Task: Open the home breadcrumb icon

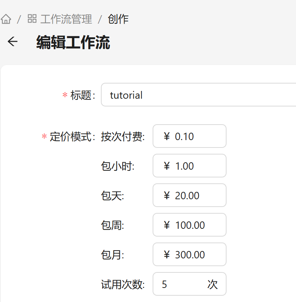Action: [6, 19]
